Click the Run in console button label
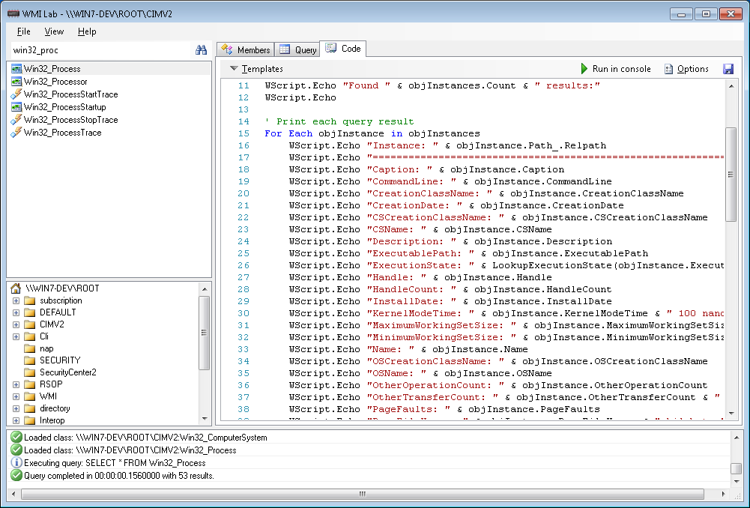This screenshot has height=508, width=750. (x=621, y=69)
